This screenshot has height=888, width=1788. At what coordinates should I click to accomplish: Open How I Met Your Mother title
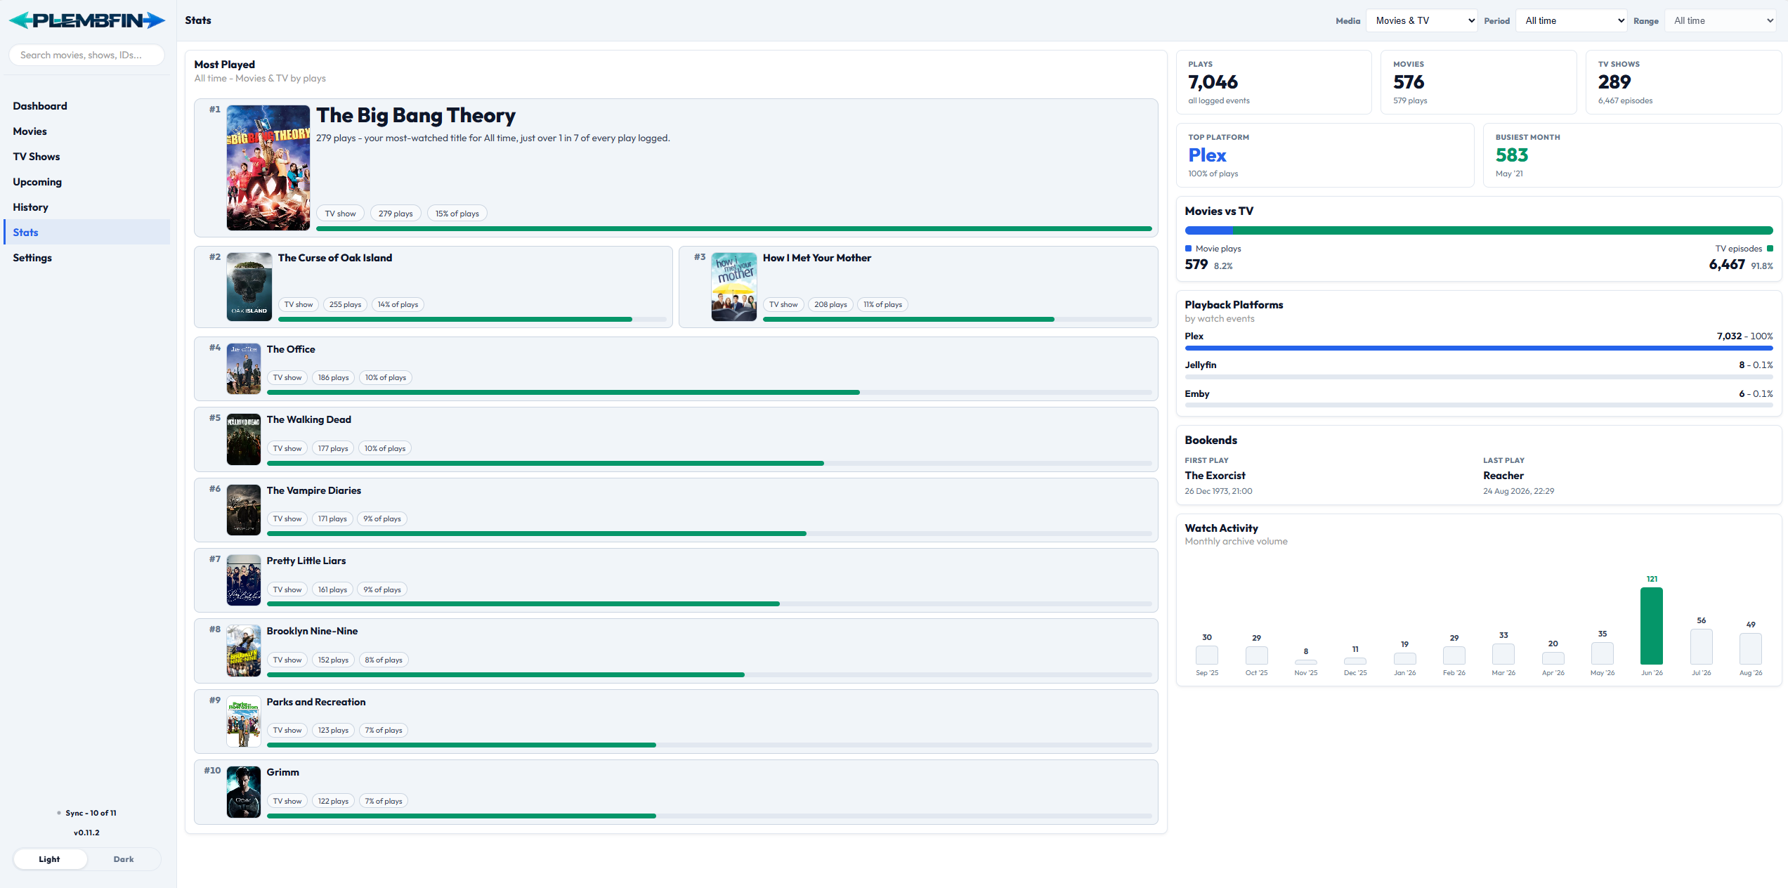tap(817, 258)
